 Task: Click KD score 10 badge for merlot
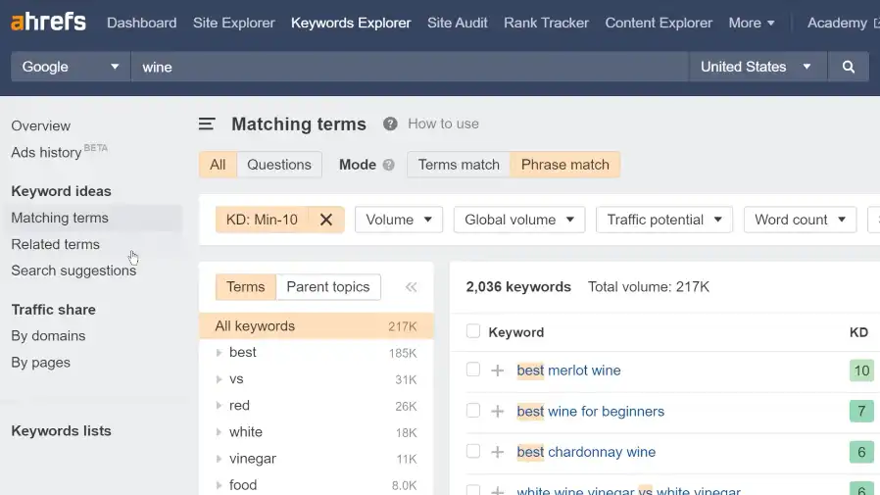(x=861, y=371)
